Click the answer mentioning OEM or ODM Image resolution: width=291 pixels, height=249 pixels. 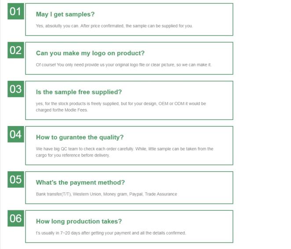click(x=121, y=107)
